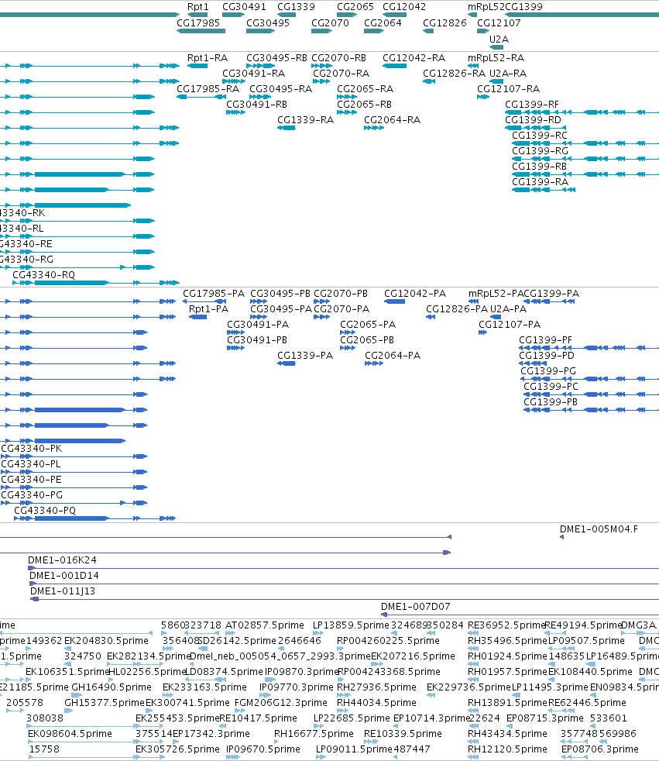
Task: Select the RH16677.5prime EST label
Action: tap(314, 735)
